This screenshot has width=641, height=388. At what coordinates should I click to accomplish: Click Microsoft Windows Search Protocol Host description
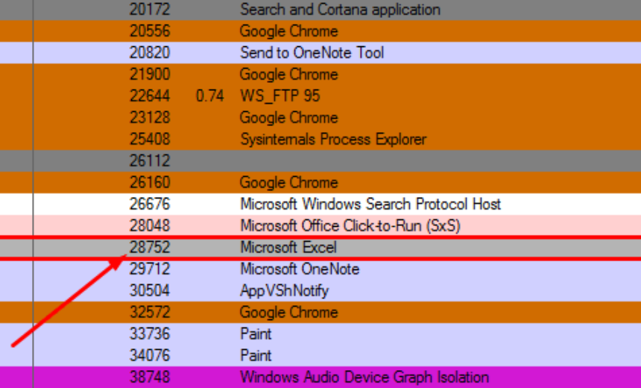coord(370,204)
